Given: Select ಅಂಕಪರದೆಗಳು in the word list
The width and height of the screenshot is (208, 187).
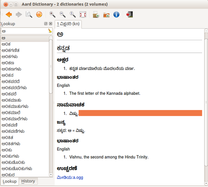Looking at the screenshot, I should point(25,88).
